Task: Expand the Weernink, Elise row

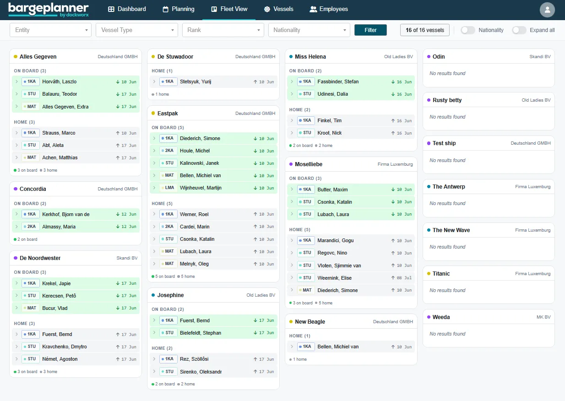Action: (292, 278)
